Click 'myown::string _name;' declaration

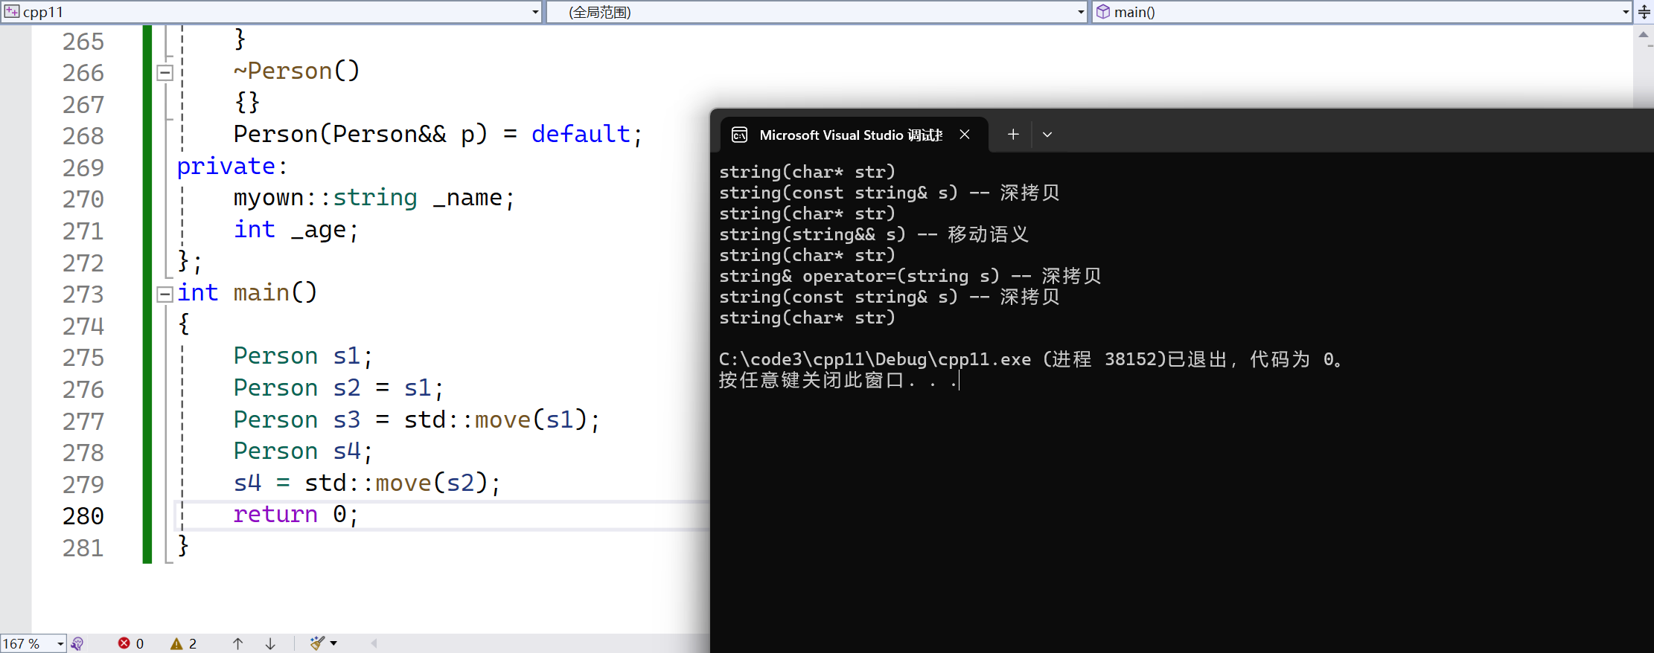pos(374,198)
